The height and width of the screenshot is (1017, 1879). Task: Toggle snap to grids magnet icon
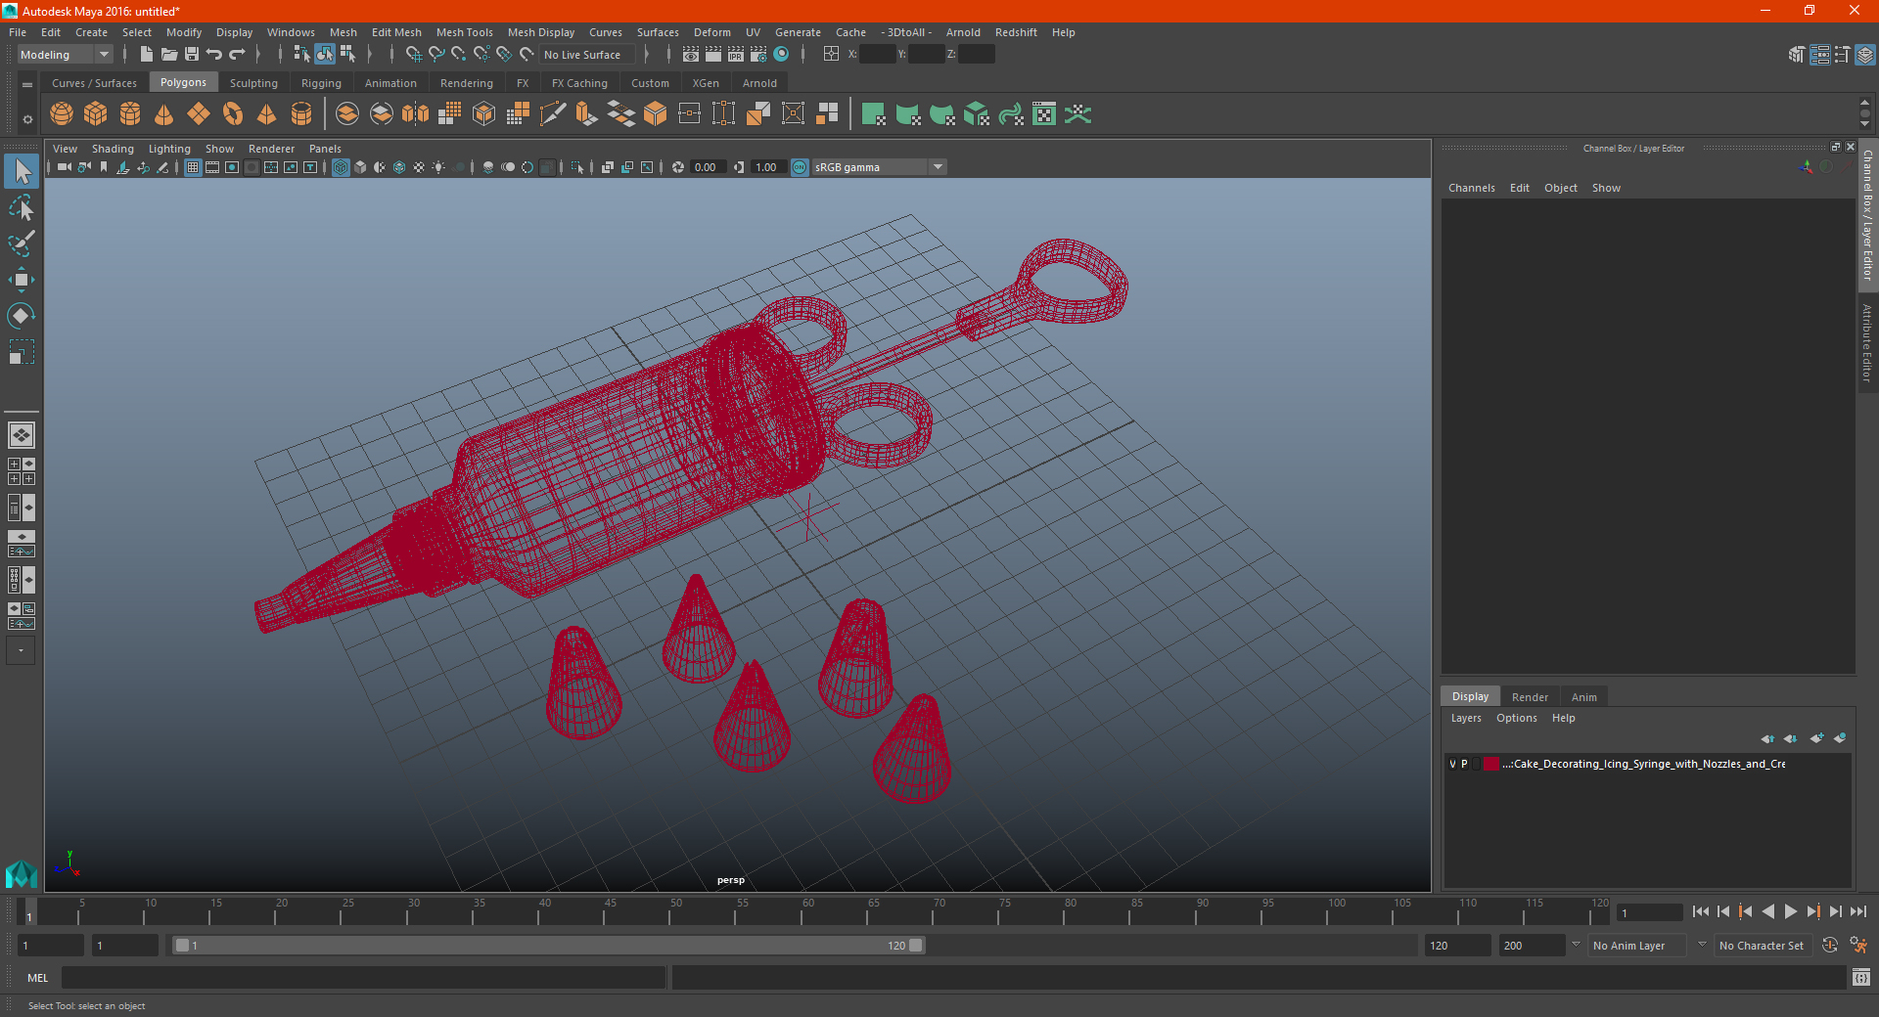click(x=414, y=55)
